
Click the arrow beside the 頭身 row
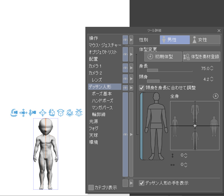point(131,79)
